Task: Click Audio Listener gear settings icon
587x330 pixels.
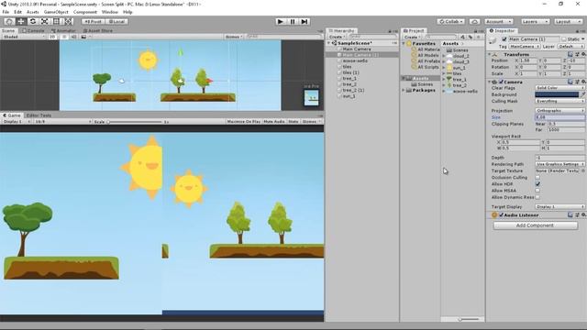Action: point(583,215)
